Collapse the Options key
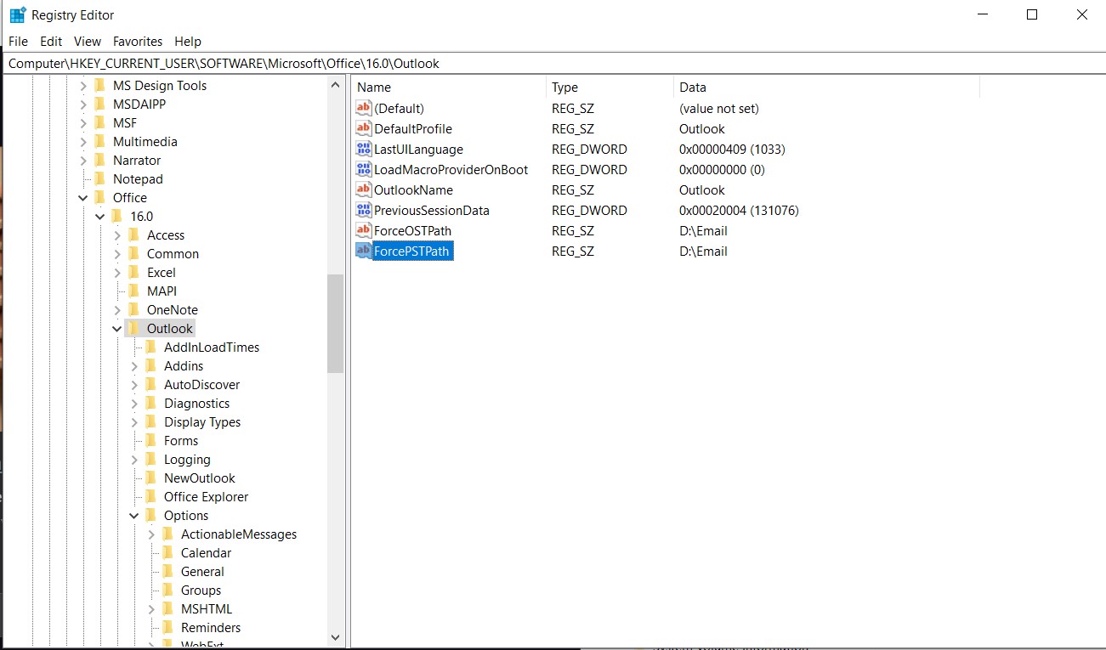The width and height of the screenshot is (1106, 650). coord(134,516)
